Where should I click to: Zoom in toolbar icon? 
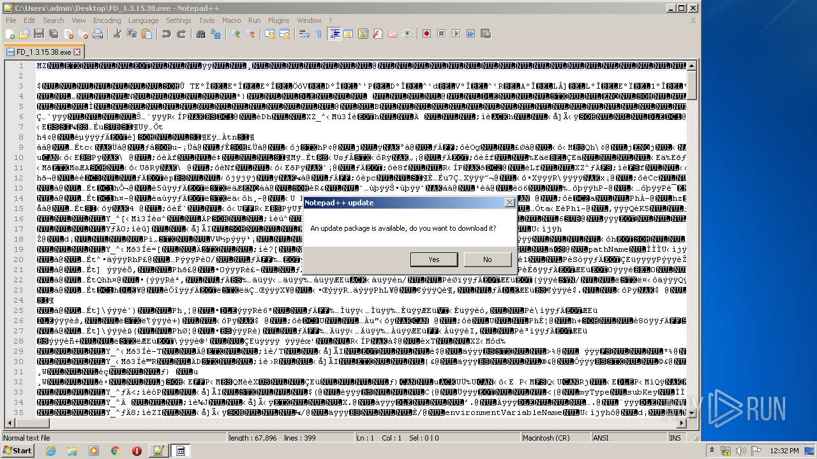pyautogui.click(x=236, y=34)
